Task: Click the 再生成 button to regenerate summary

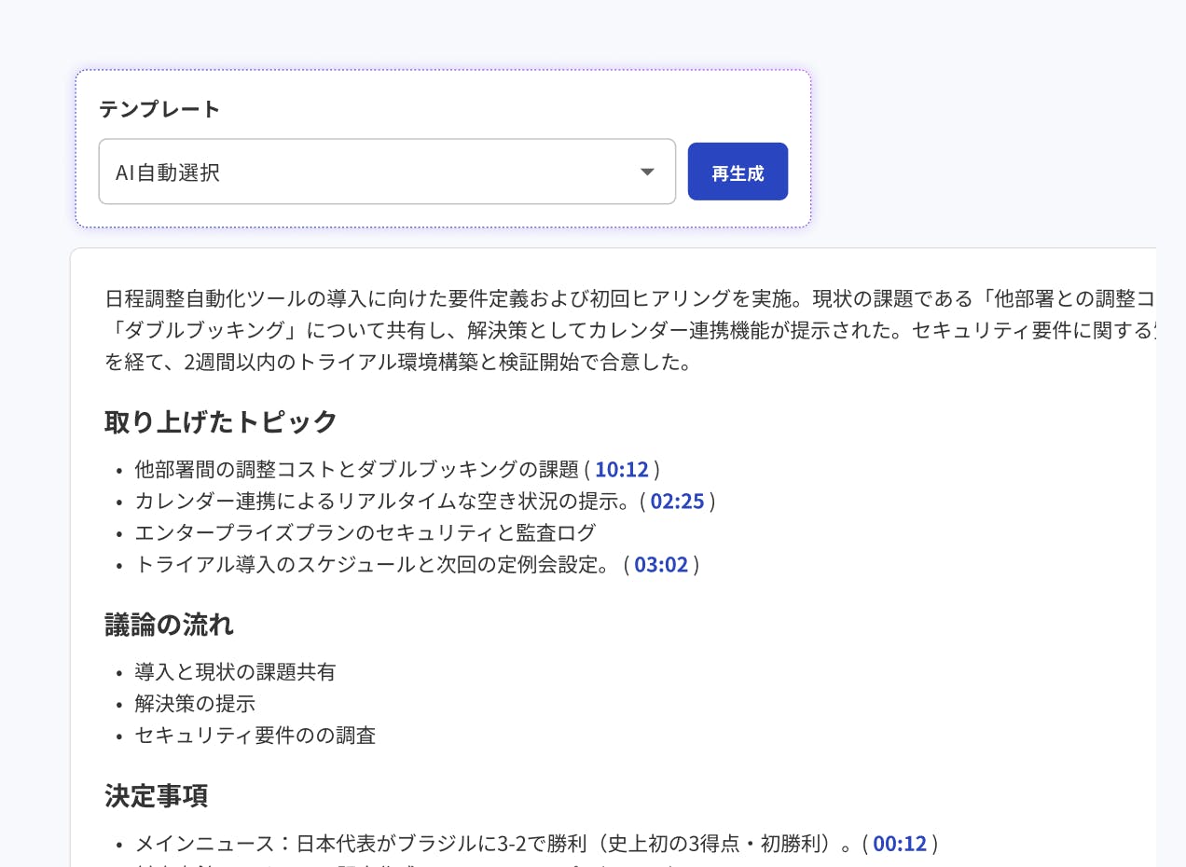Action: click(x=738, y=171)
